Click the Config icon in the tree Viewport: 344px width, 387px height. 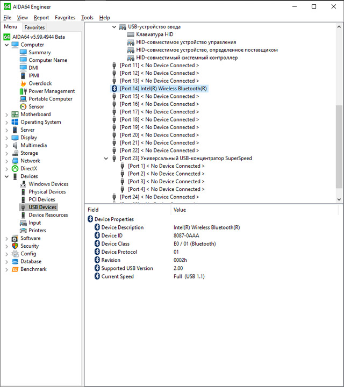pyautogui.click(x=15, y=254)
